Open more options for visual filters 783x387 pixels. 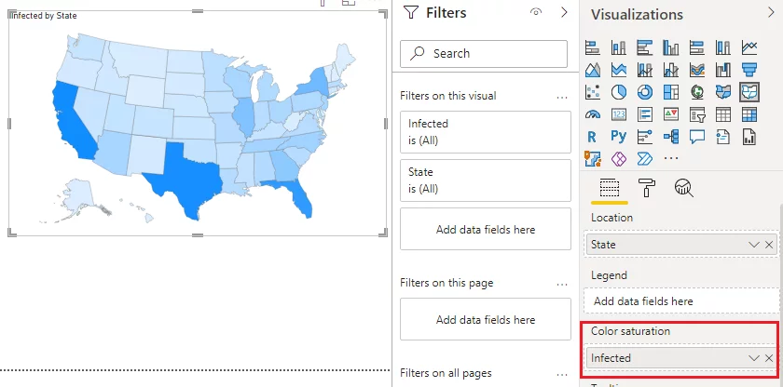tap(561, 96)
